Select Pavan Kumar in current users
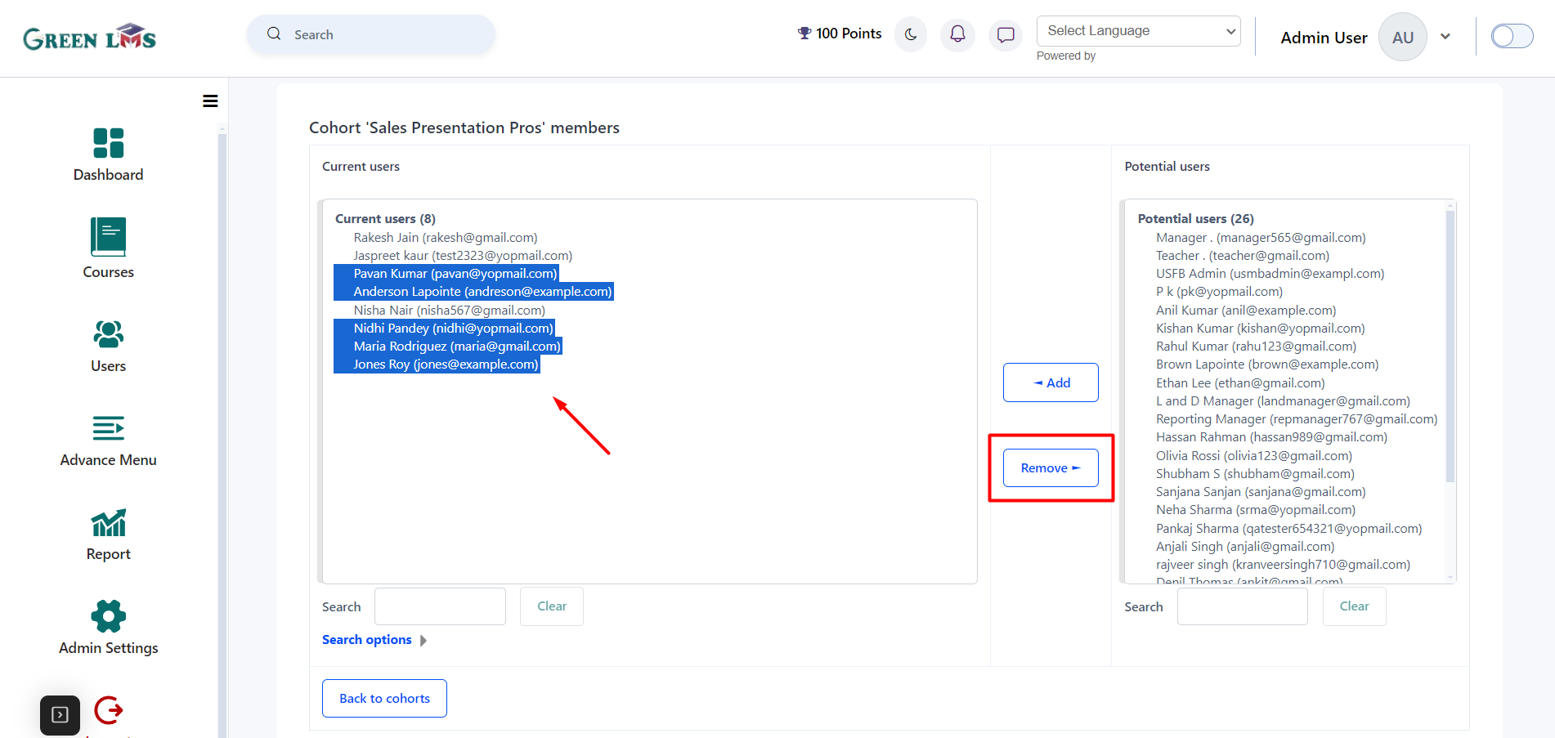Screen dimensions: 1555x738 click(446, 274)
